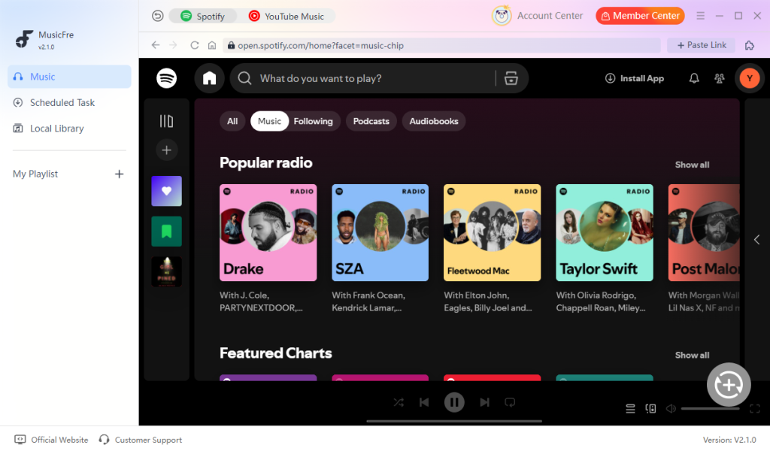This screenshot has width=770, height=454.
Task: Toggle shuffle in the player
Action: (399, 402)
